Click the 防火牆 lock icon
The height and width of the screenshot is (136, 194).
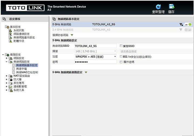pos(11,80)
